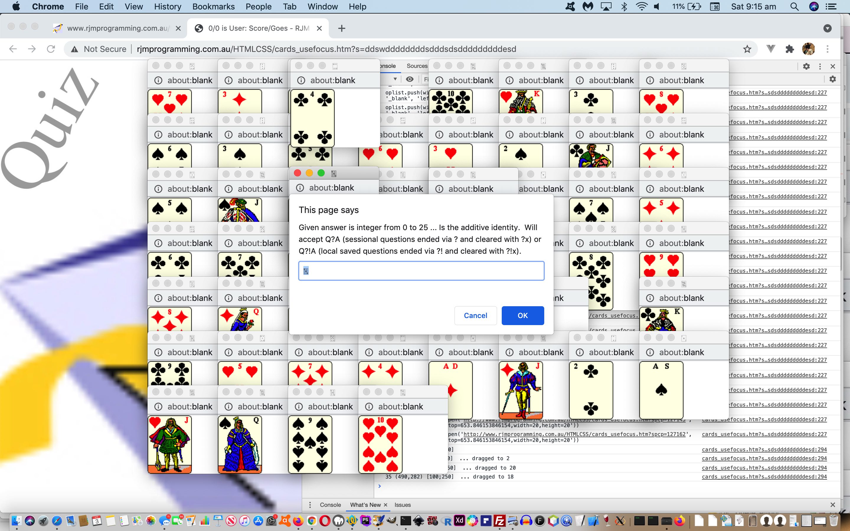Open the drawer's three-dot more tools menu
This screenshot has width=850, height=531.
coord(310,505)
